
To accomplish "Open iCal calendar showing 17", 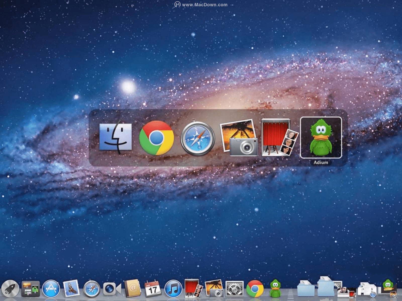I will pyautogui.click(x=153, y=289).
